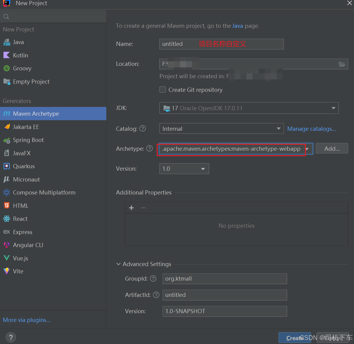The height and width of the screenshot is (344, 354).
Task: Open the Archetype dropdown arrow
Action: pyautogui.click(x=307, y=149)
